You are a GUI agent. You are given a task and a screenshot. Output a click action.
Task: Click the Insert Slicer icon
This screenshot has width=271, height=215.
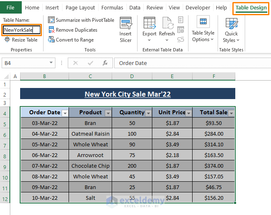click(x=125, y=23)
